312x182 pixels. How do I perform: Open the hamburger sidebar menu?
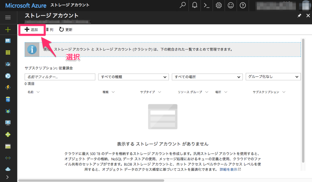[x=8, y=17]
